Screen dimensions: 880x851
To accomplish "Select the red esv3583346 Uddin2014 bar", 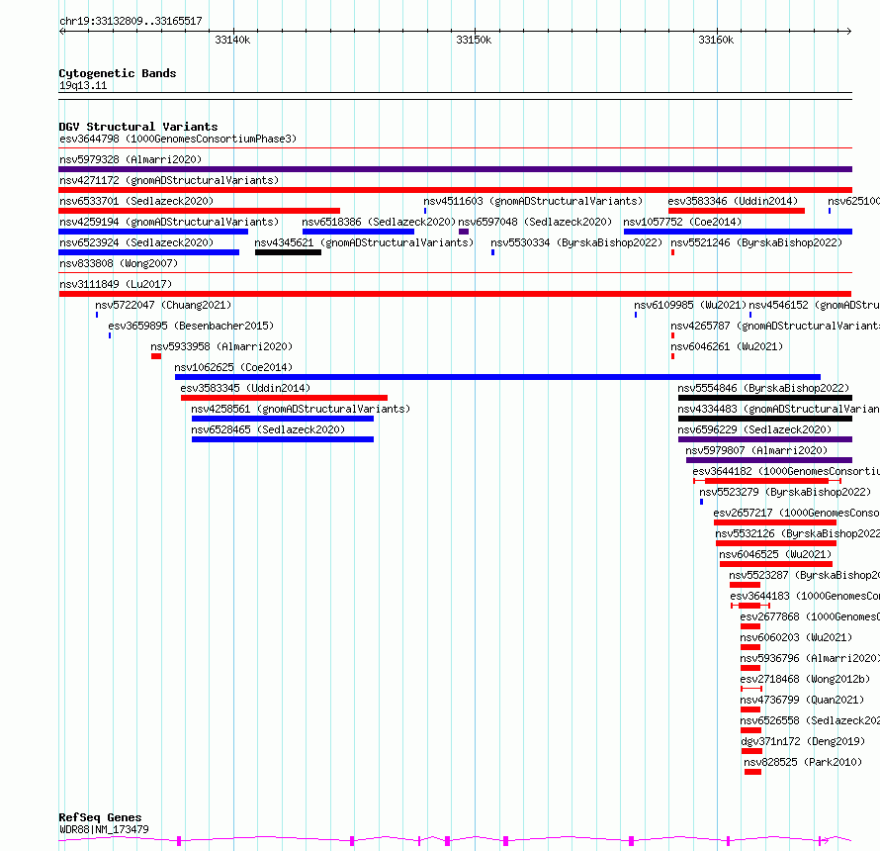I will pyautogui.click(x=737, y=211).
